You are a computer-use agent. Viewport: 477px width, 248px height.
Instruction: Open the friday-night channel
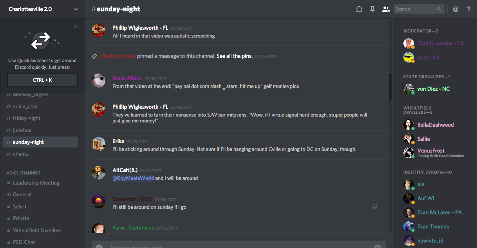[27, 118]
